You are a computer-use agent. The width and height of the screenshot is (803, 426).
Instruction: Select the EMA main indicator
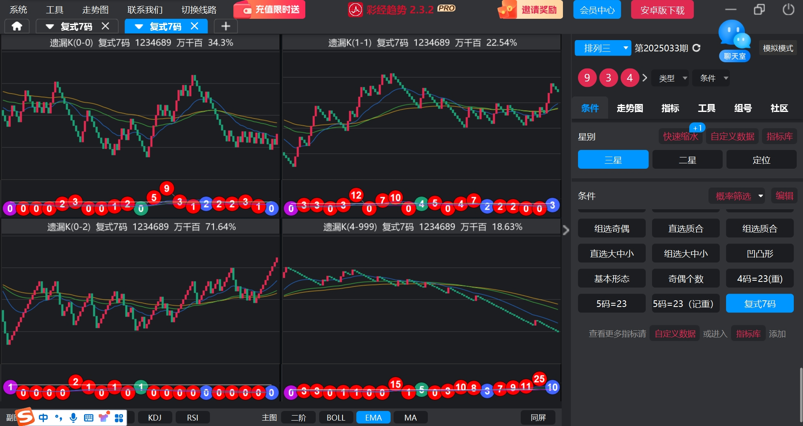373,418
